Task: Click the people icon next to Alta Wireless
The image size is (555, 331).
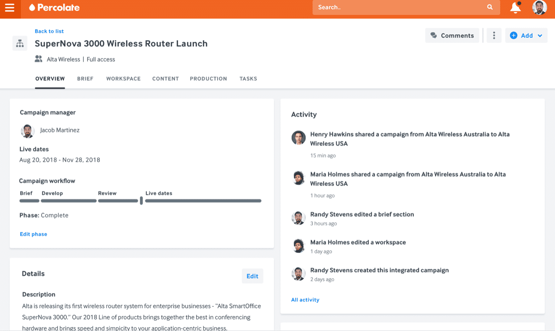Action: tap(39, 59)
